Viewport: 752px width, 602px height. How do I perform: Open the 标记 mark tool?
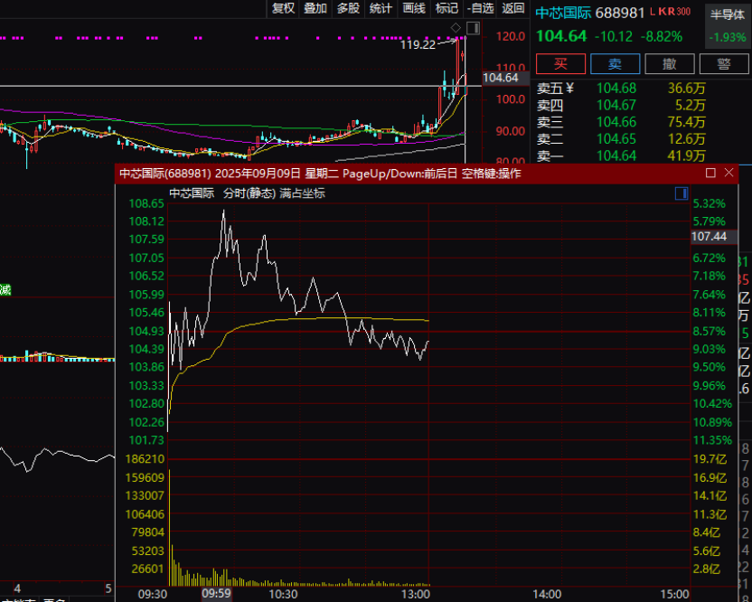pyautogui.click(x=446, y=8)
